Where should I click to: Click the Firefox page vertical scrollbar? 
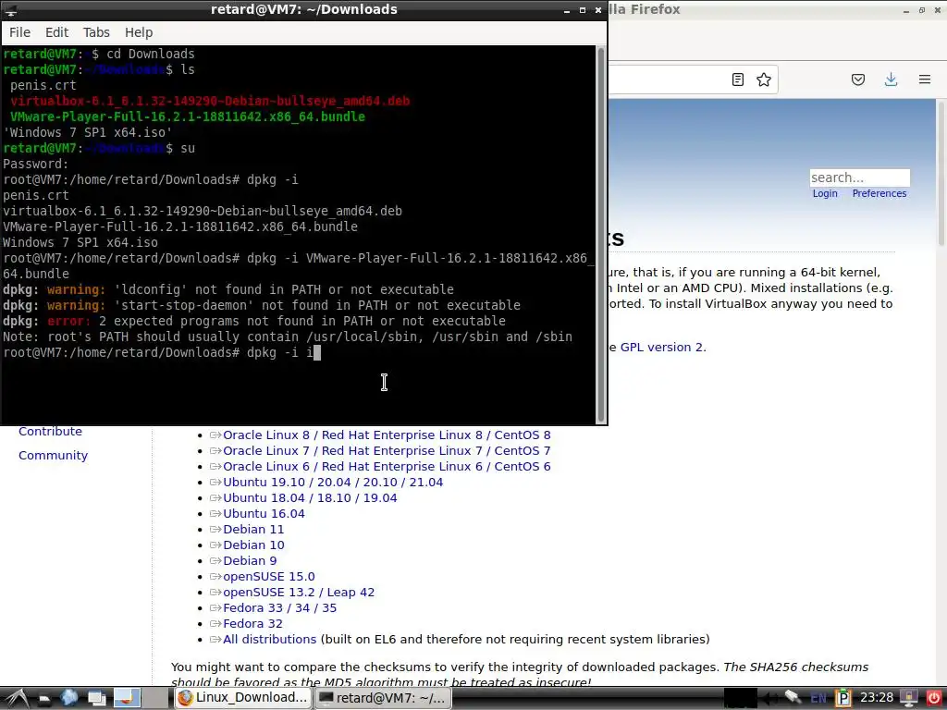pos(941,175)
